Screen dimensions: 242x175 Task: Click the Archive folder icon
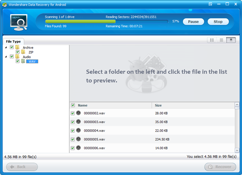(x=17, y=47)
